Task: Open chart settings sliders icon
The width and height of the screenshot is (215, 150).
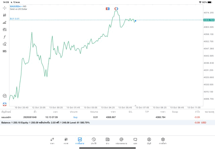Action: pyautogui.click(x=4, y=30)
